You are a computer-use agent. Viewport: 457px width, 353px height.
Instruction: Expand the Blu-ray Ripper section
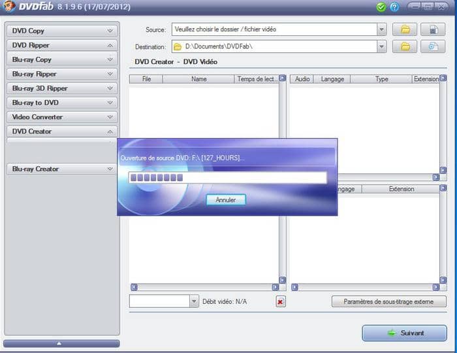click(x=62, y=74)
